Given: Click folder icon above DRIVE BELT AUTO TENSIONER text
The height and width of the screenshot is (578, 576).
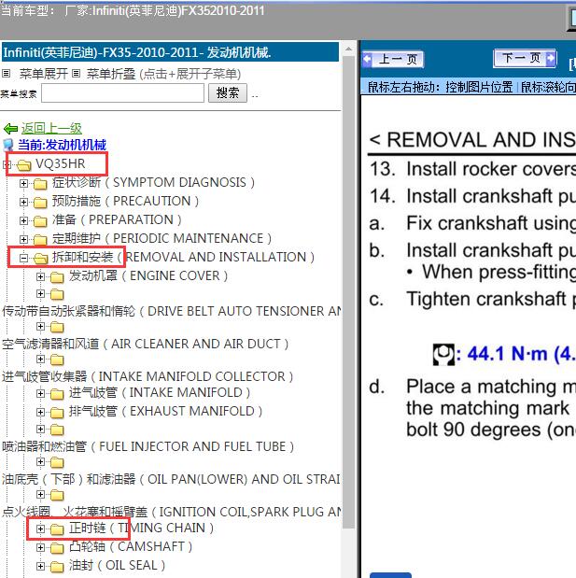Looking at the screenshot, I should (57, 294).
